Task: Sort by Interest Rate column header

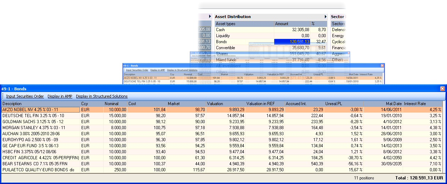Action: point(423,104)
